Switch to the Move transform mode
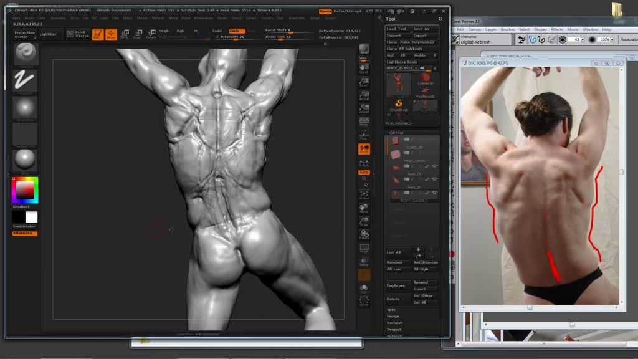 tap(125, 34)
